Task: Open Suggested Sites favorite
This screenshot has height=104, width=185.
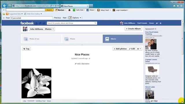Action: pyautogui.click(x=14, y=14)
